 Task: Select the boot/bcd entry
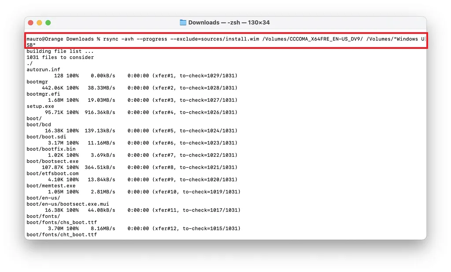[39, 125]
